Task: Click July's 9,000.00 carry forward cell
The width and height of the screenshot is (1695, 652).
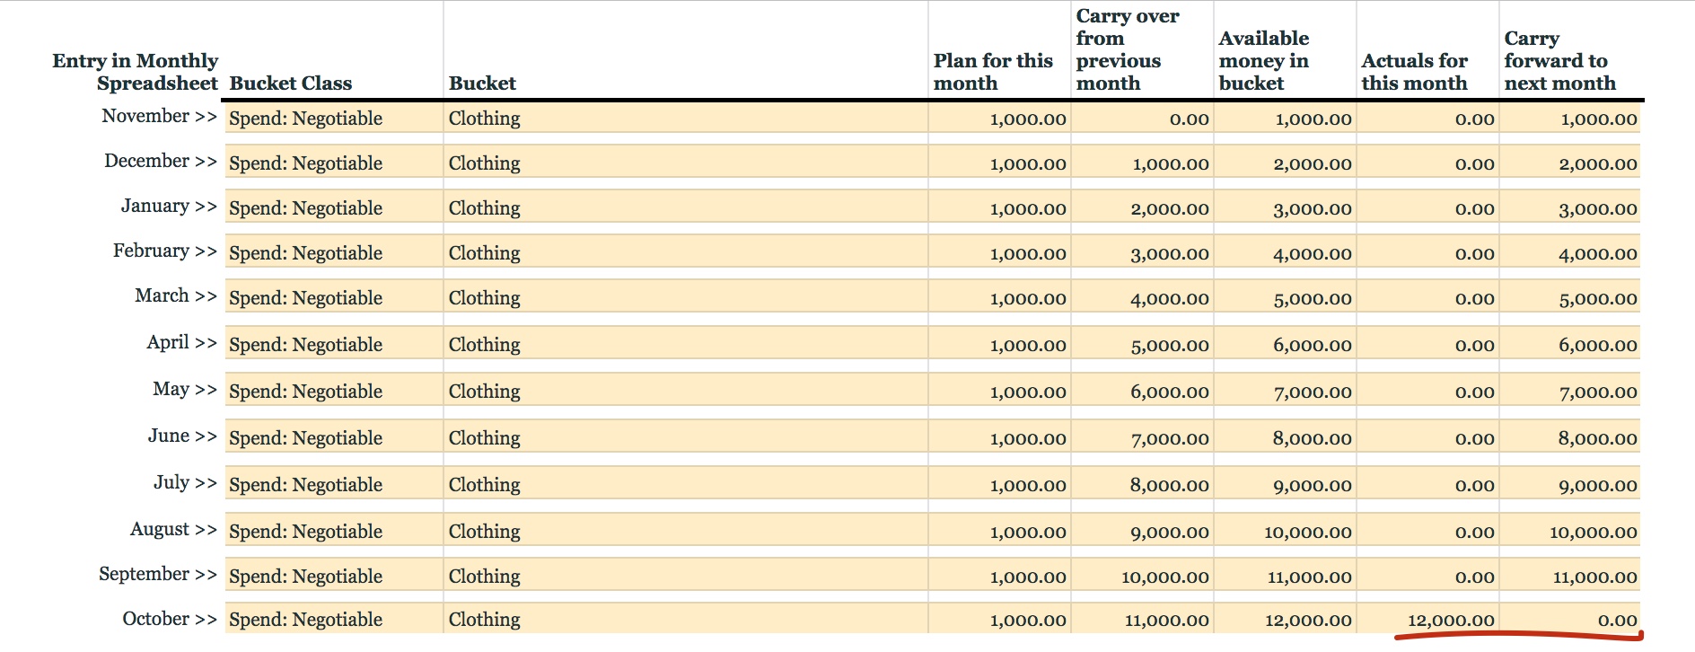Action: 1570,485
